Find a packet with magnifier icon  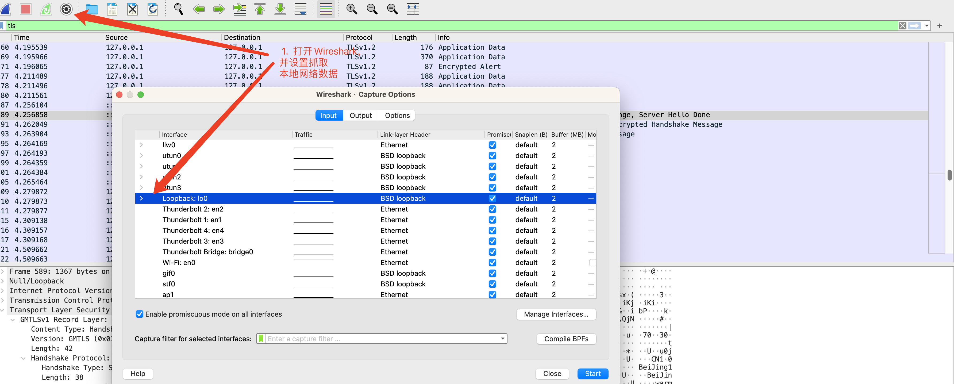pos(179,9)
